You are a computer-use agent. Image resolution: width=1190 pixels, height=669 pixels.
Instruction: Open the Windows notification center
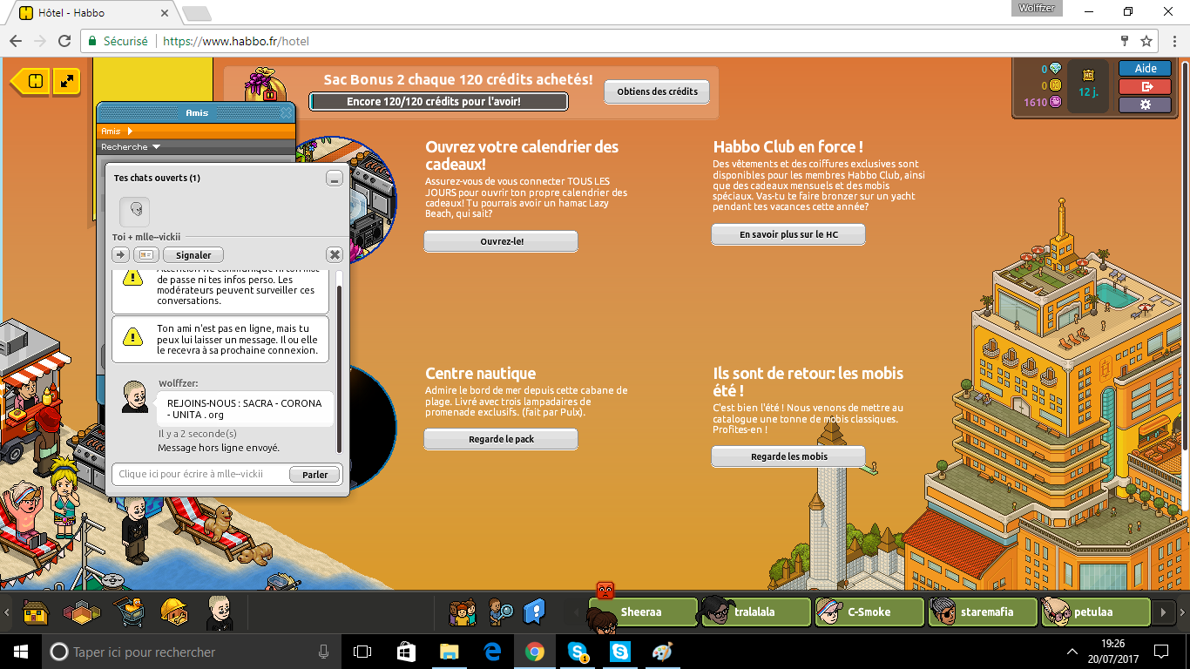[x=1160, y=652]
